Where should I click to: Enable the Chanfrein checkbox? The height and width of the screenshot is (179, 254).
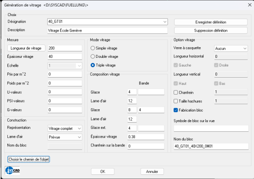175,92
